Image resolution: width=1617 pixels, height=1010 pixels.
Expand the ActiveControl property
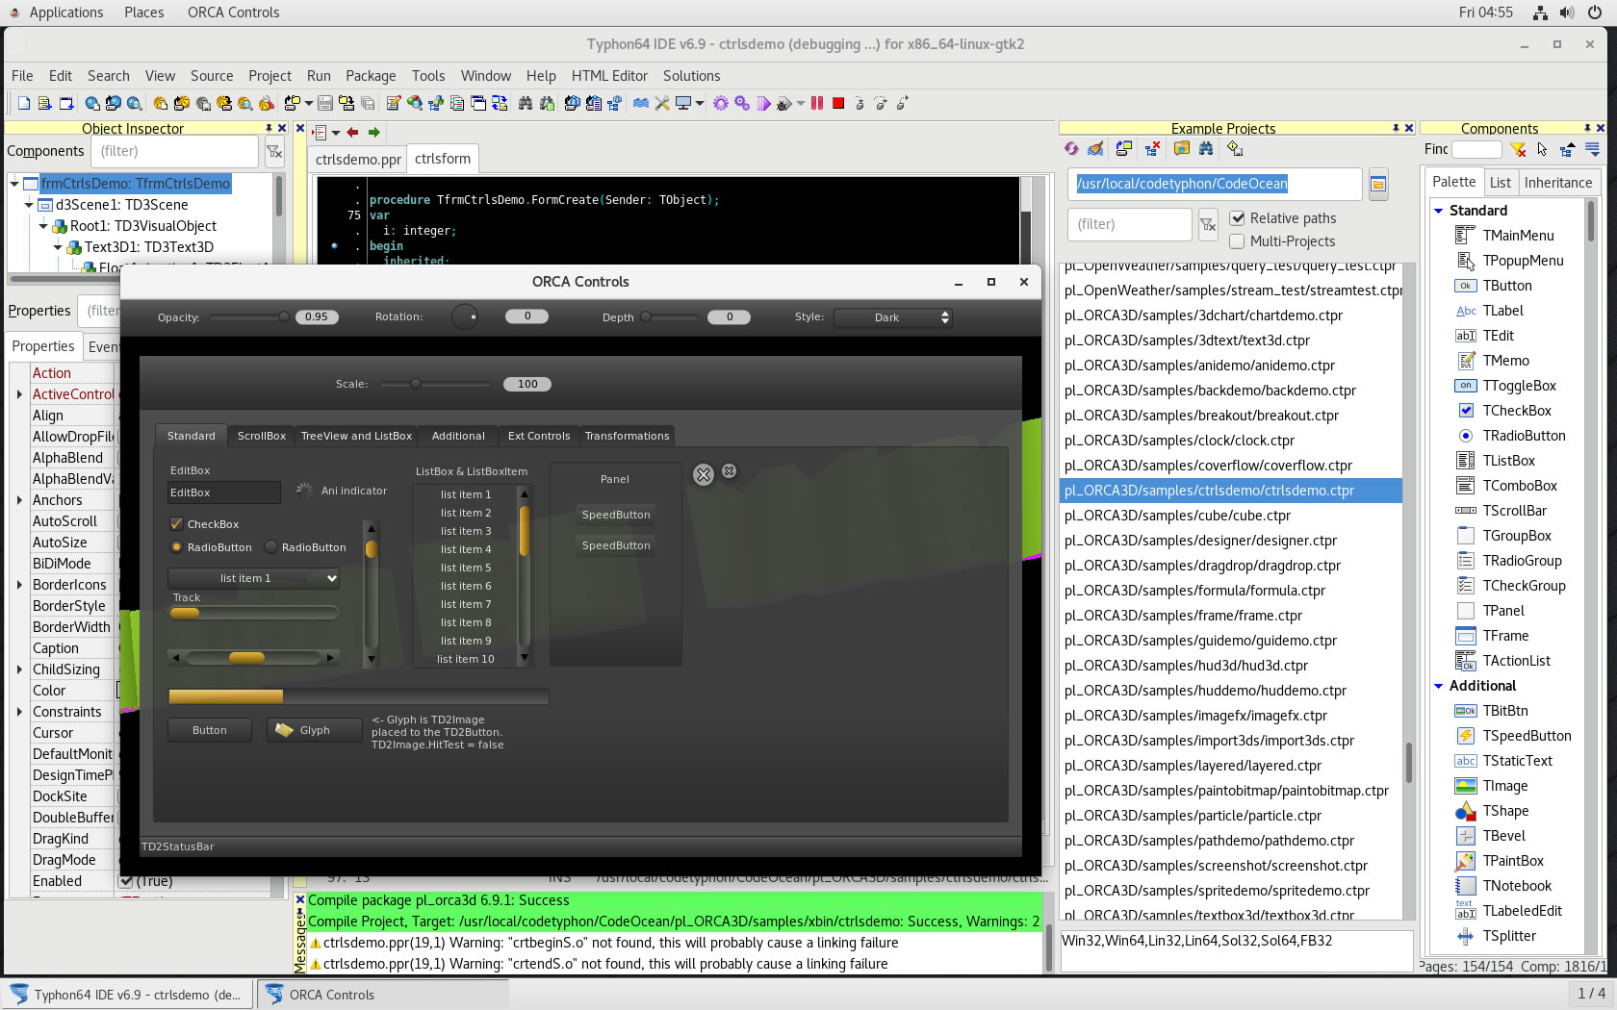pos(19,394)
